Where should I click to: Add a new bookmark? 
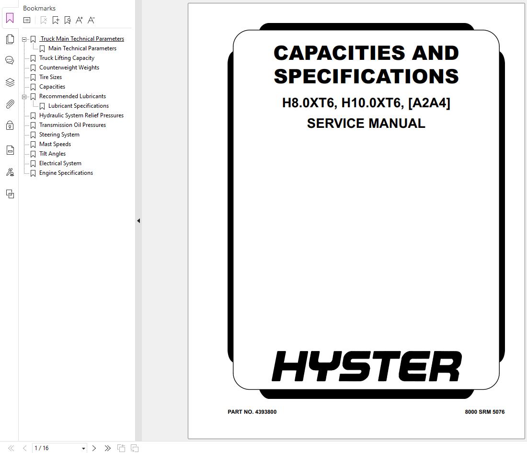(56, 20)
